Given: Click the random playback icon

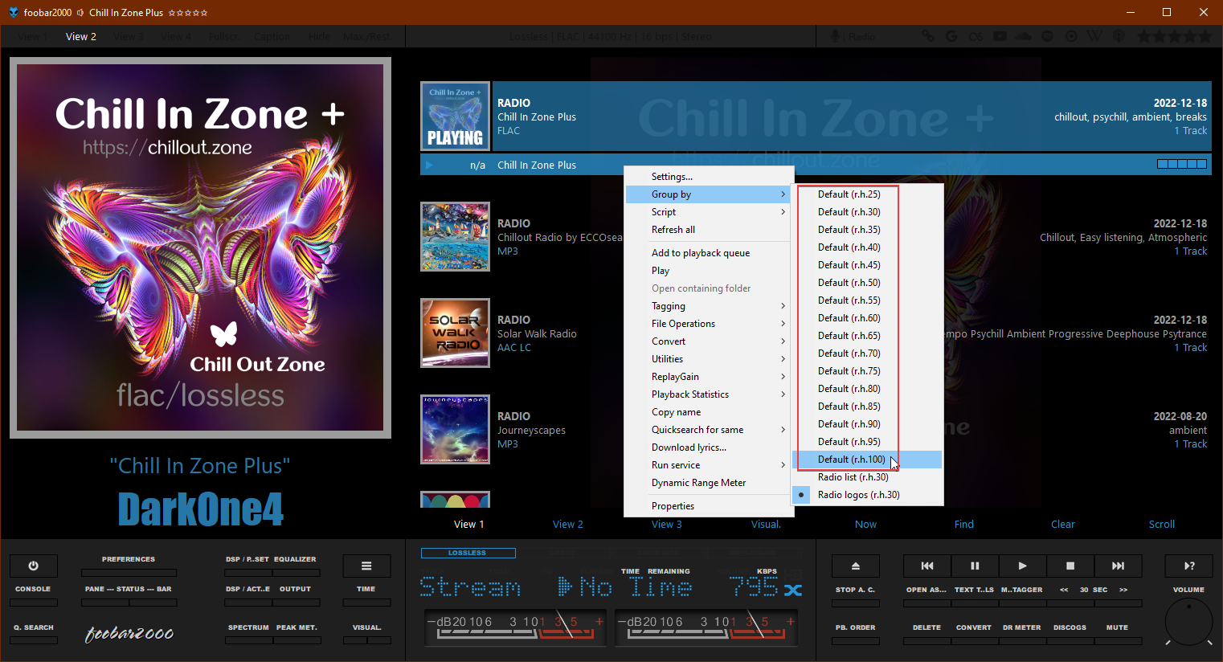Looking at the screenshot, I should [x=1189, y=566].
